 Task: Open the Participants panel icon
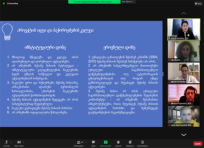pyautogui.click(x=79, y=142)
